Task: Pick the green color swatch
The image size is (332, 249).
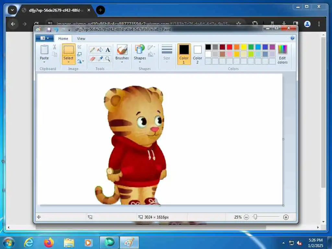Action: tap(251, 47)
